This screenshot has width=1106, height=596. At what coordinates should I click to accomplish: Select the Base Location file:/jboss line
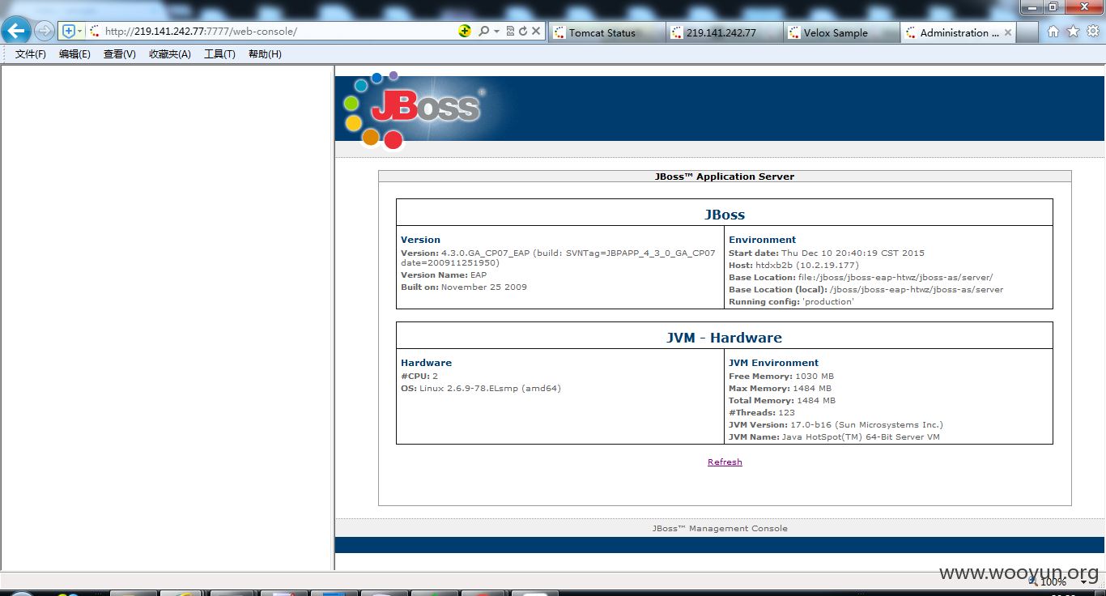click(x=861, y=277)
